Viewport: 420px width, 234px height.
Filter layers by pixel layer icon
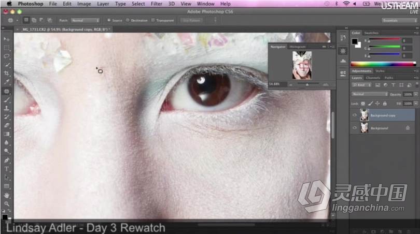[377, 85]
